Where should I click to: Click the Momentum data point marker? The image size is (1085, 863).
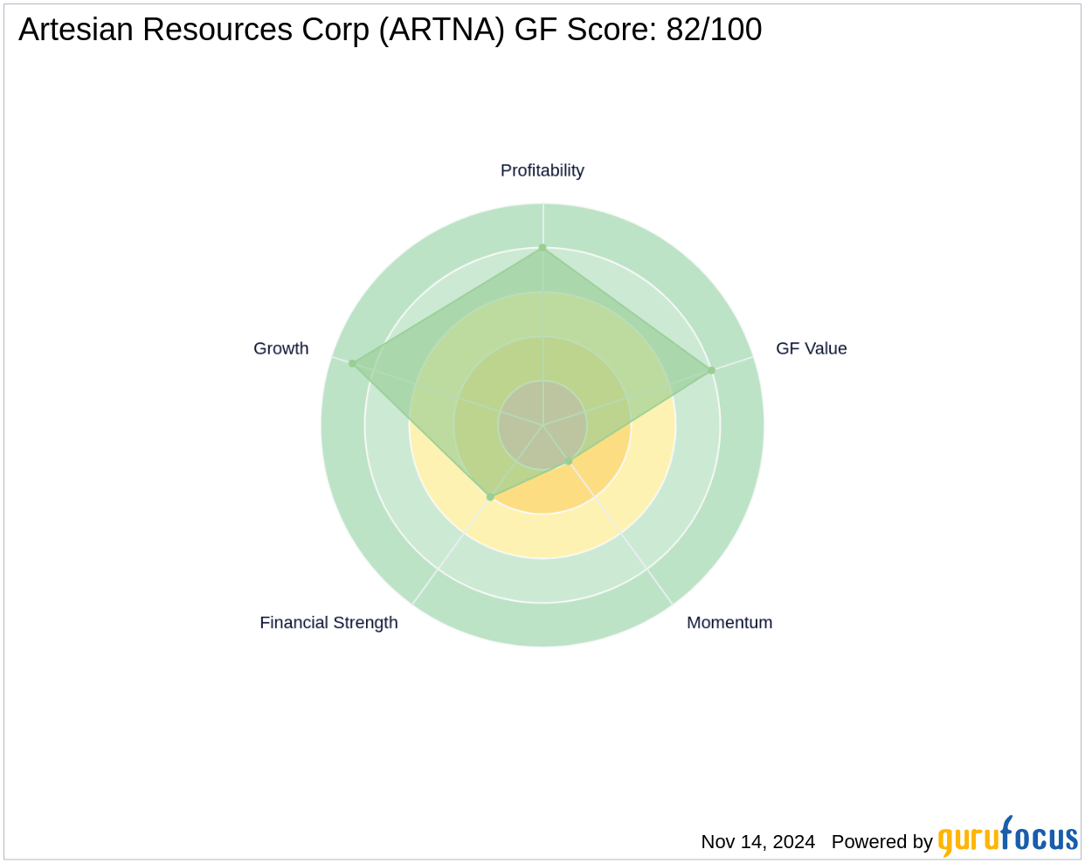pos(569,461)
